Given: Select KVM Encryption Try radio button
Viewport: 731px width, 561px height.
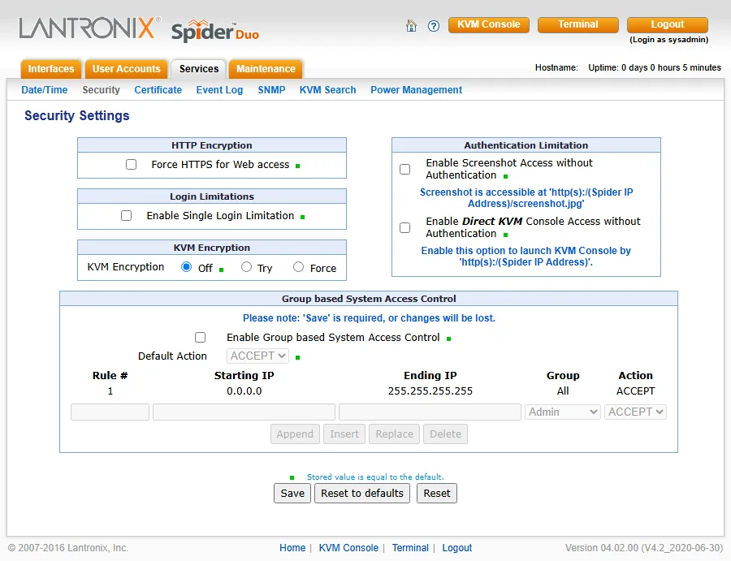Looking at the screenshot, I should (246, 267).
